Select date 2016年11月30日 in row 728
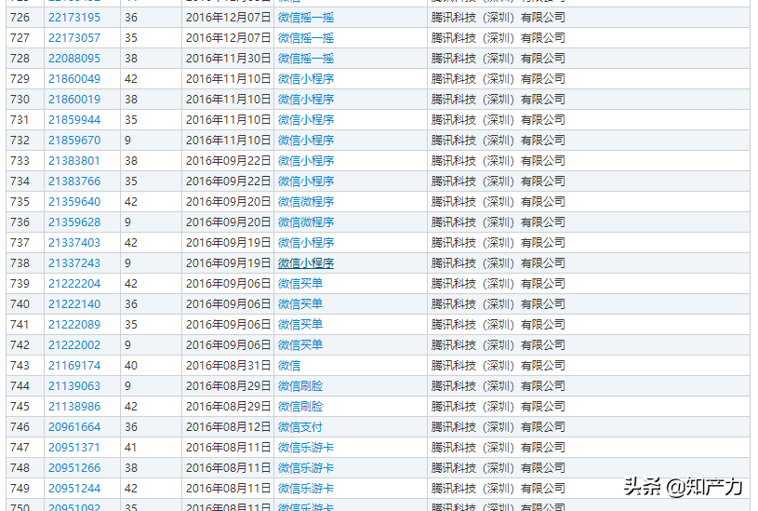This screenshot has width=758, height=511. (228, 59)
